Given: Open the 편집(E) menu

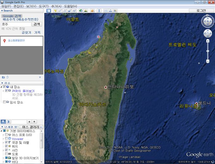Looking at the screenshot, I should [19, 6].
